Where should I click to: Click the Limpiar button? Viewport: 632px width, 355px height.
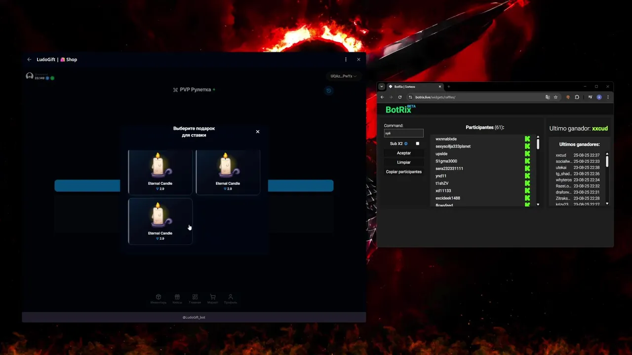pyautogui.click(x=404, y=162)
